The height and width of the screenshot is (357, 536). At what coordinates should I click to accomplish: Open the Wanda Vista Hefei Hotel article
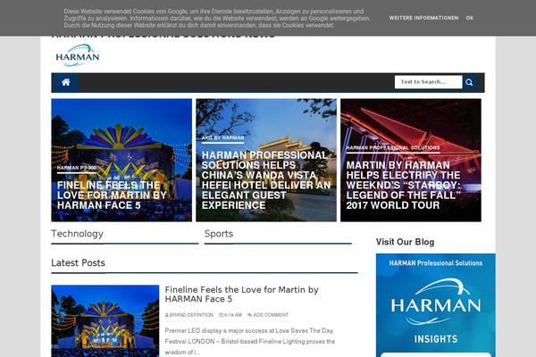click(265, 180)
